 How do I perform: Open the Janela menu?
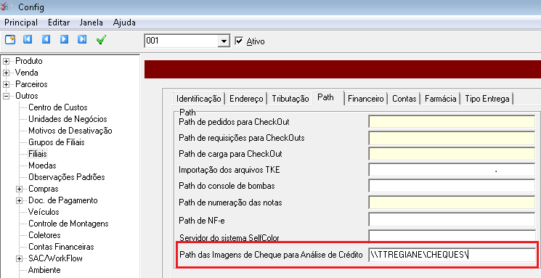[x=91, y=23]
